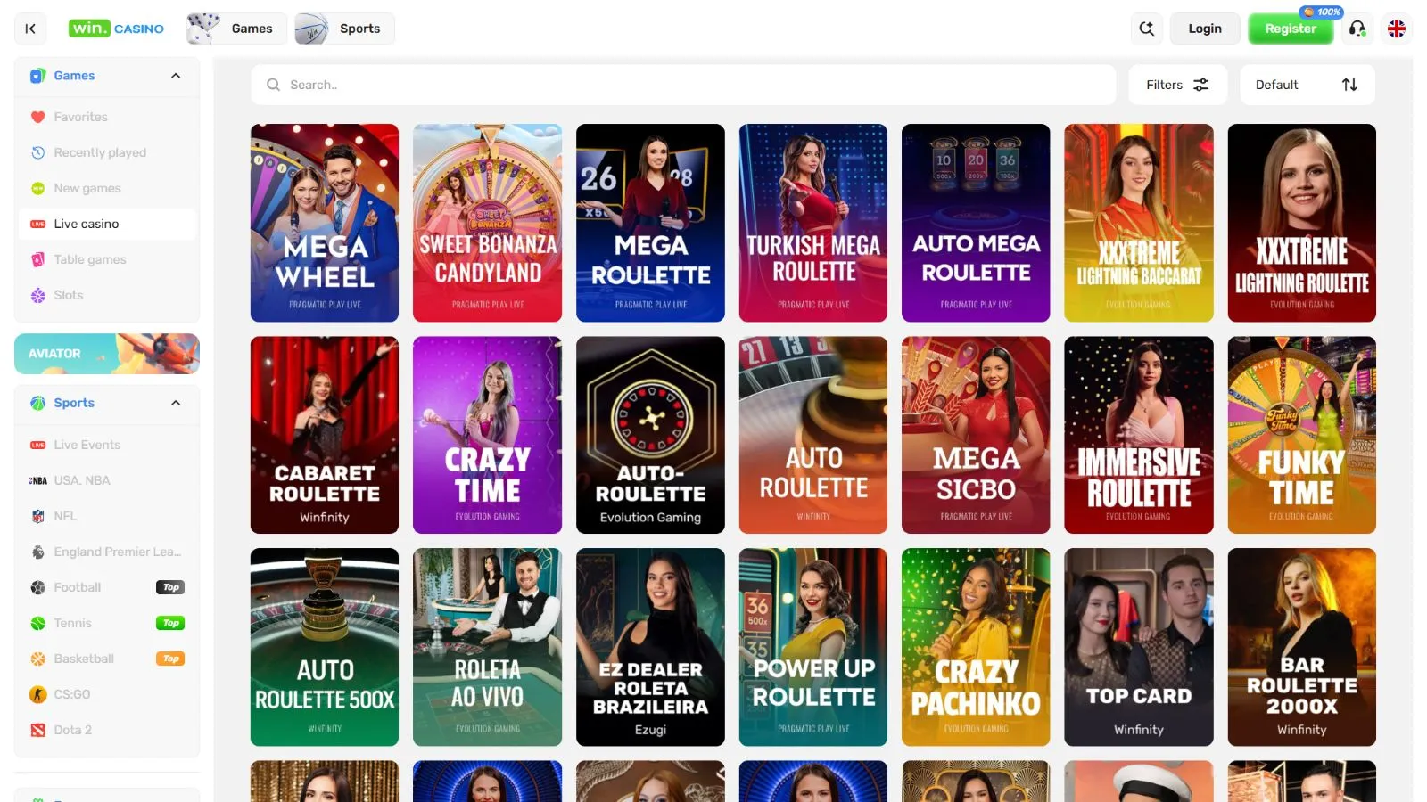Image resolution: width=1427 pixels, height=802 pixels.
Task: Open support via the headset icon
Action: click(1357, 29)
